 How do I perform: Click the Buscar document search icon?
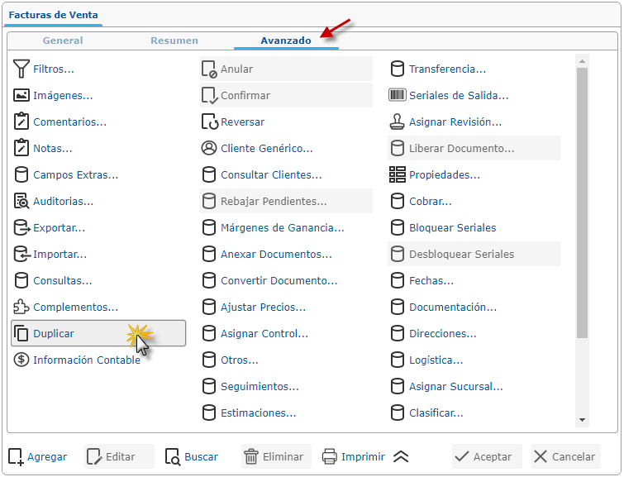173,456
